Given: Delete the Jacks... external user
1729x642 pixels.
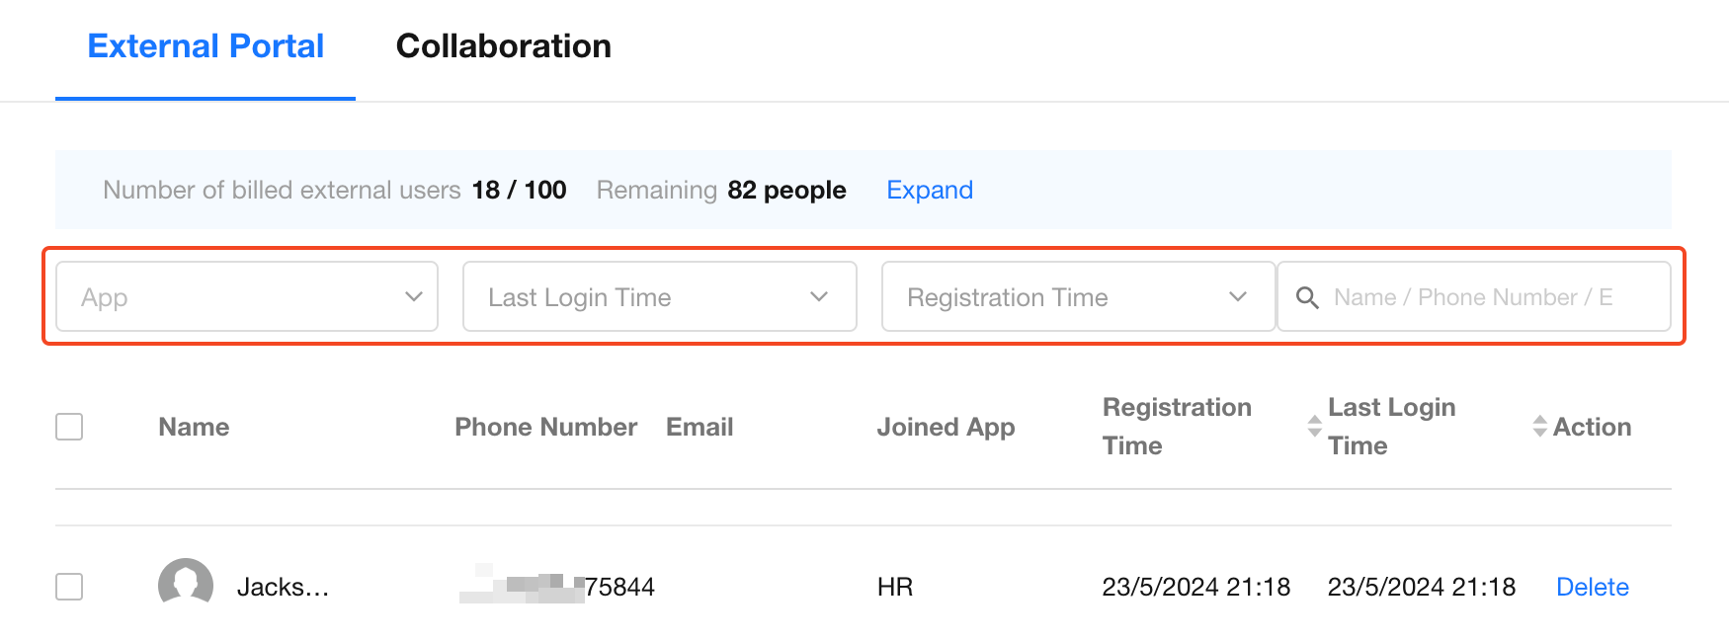Looking at the screenshot, I should point(1592,587).
